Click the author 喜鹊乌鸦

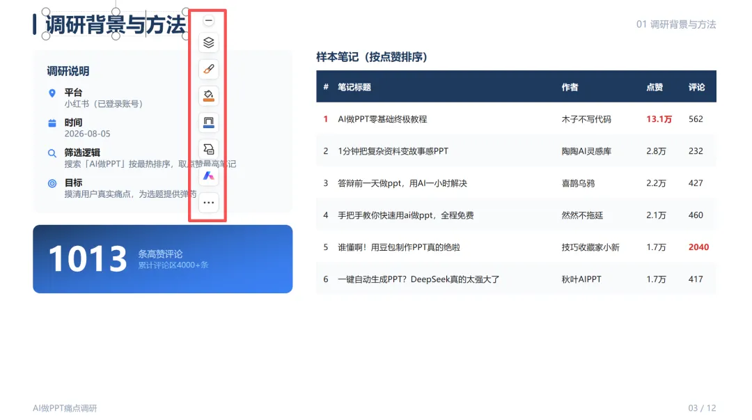point(578,183)
